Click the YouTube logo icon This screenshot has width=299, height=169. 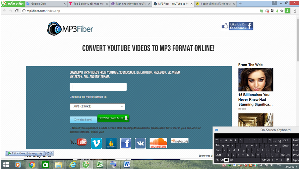point(78,142)
